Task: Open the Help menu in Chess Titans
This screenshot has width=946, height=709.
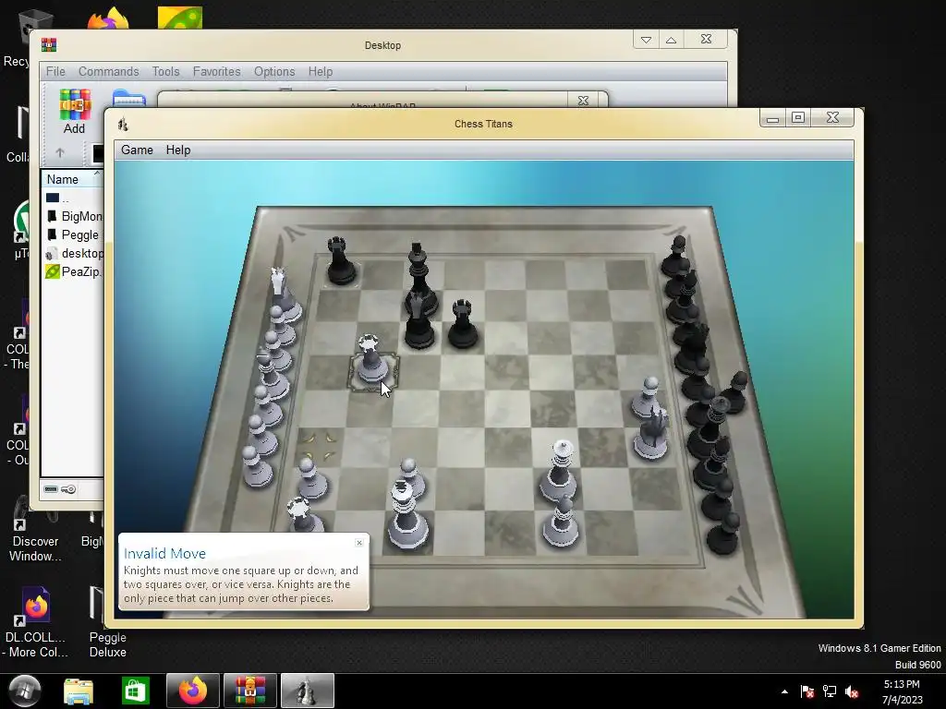Action: coord(178,150)
